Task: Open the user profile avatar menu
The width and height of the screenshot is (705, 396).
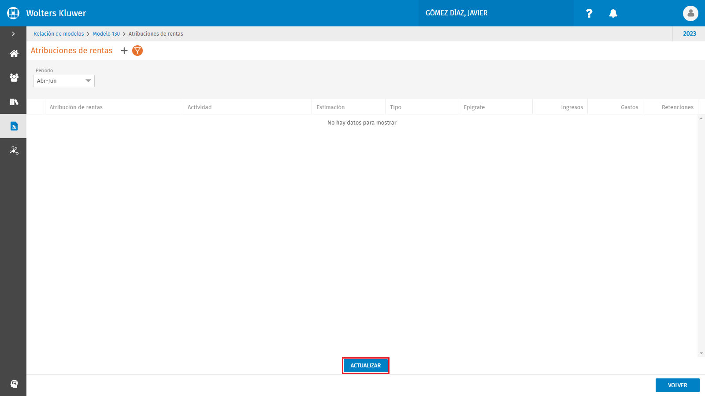Action: point(690,13)
